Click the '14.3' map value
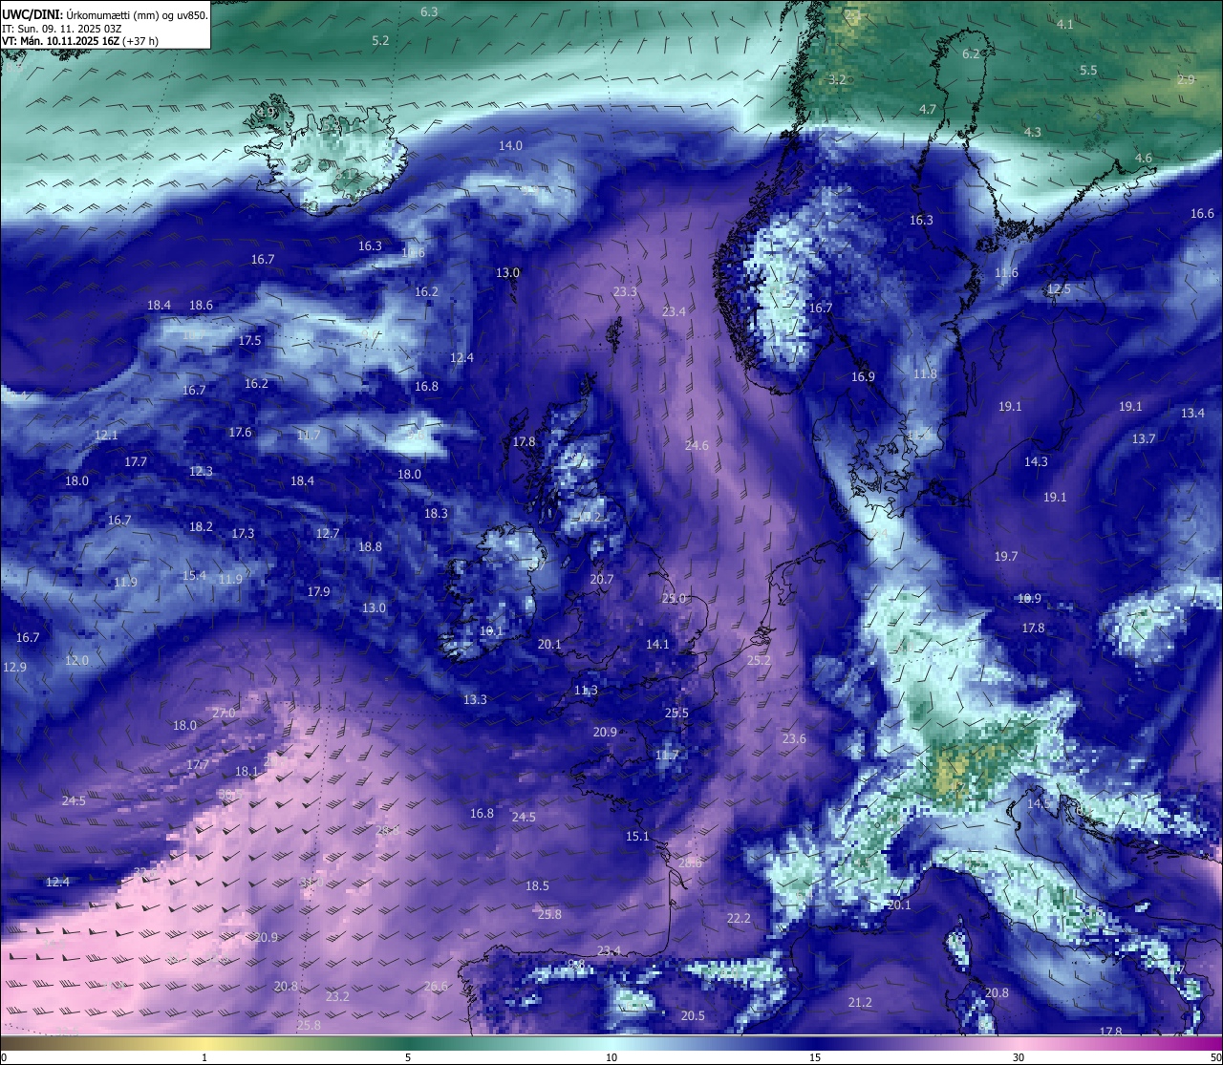The image size is (1223, 1065). click(1036, 461)
